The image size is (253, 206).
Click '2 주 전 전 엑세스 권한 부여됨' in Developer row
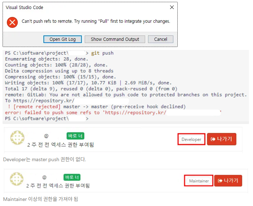click(x=60, y=145)
